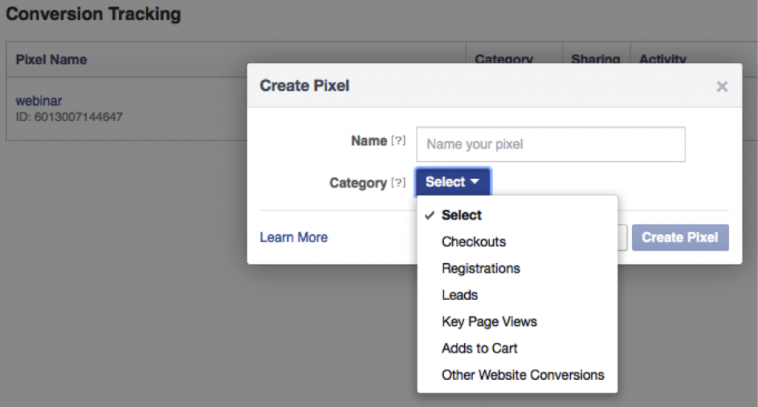
Task: Pick Checkouts from the category list
Action: (x=474, y=242)
